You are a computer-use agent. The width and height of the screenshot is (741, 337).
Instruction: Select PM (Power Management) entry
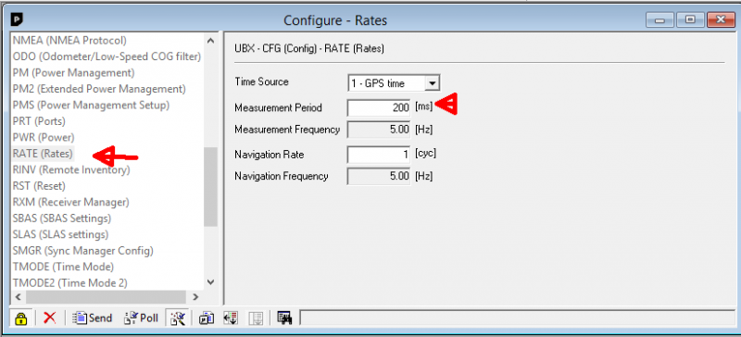click(x=73, y=73)
